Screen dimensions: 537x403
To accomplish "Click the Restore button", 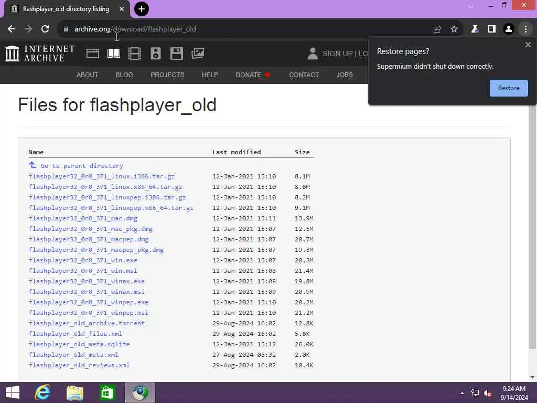I will click(509, 88).
